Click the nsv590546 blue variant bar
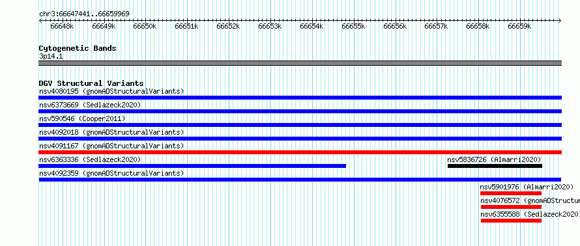Screen dimensions: 580x246 (300, 125)
